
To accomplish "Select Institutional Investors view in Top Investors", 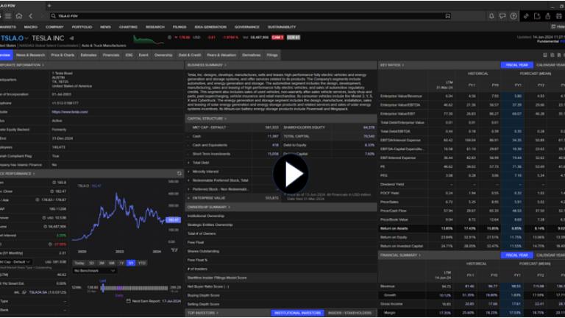I will (298, 313).
